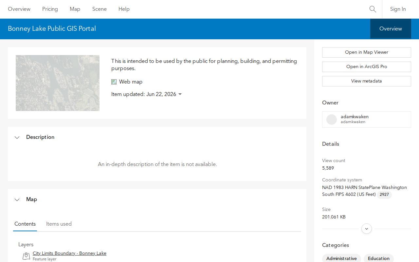The height and width of the screenshot is (262, 419).
Task: Go to Pricing in the top navigation
Action: coord(50,9)
